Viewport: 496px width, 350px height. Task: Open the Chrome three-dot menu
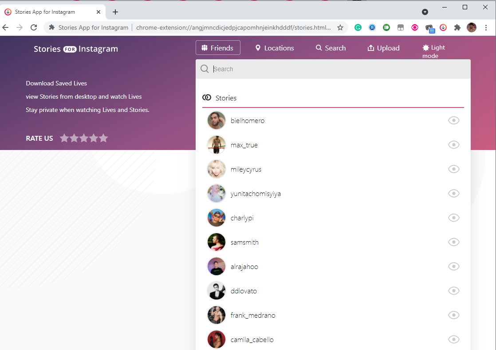click(x=486, y=27)
